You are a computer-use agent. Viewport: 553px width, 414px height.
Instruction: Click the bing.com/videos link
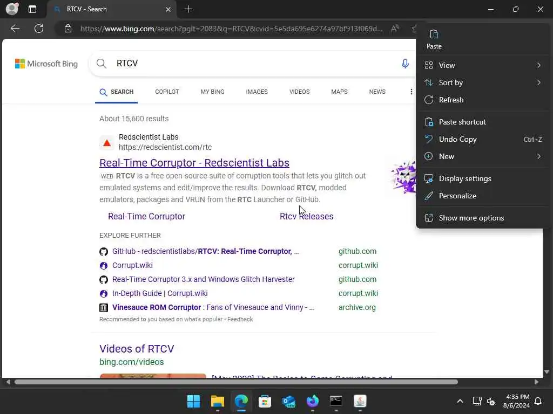pyautogui.click(x=132, y=362)
